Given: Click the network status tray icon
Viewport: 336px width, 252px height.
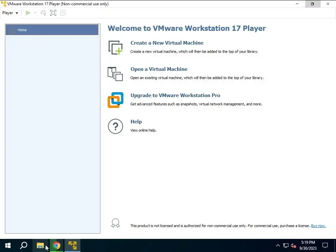Looking at the screenshot, I should coord(286,245).
